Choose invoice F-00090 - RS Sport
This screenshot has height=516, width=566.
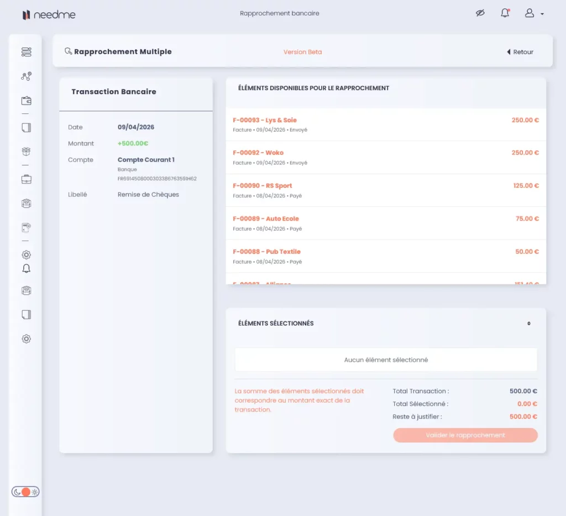click(385, 190)
